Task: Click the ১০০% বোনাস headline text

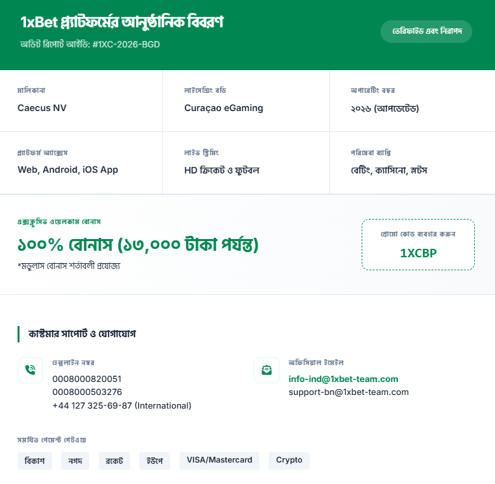Action: (138, 245)
